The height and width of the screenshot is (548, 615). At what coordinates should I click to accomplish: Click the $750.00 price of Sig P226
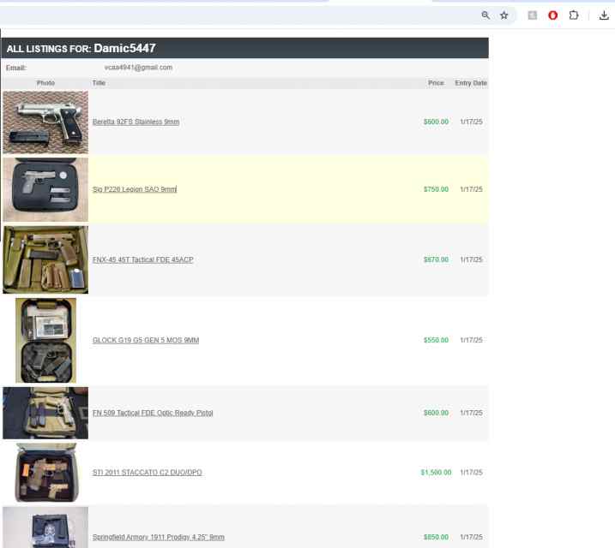point(436,189)
